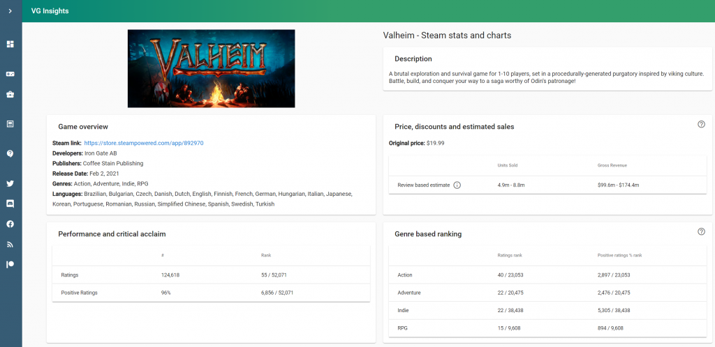715x347 pixels.
Task: Click the Valheim banner image
Action: coord(211,69)
